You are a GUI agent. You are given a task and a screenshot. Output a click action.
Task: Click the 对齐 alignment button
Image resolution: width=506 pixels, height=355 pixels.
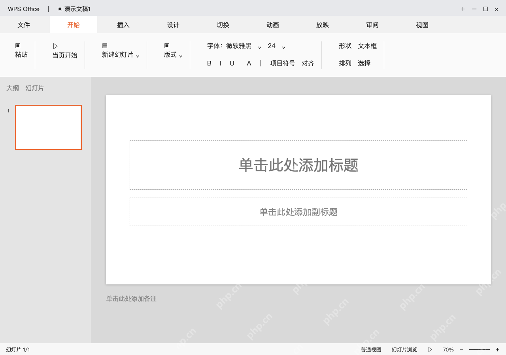point(308,63)
